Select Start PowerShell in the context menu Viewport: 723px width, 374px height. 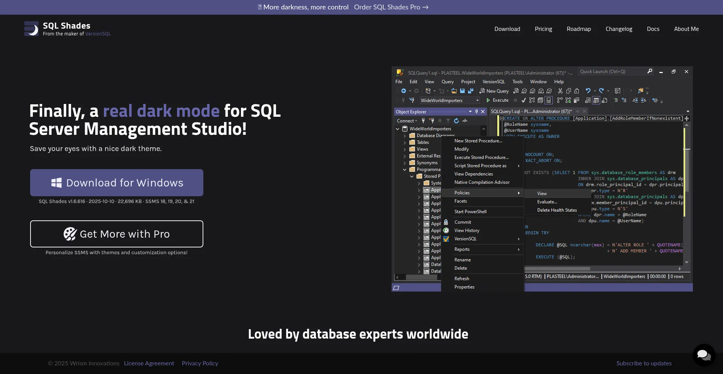(470, 212)
